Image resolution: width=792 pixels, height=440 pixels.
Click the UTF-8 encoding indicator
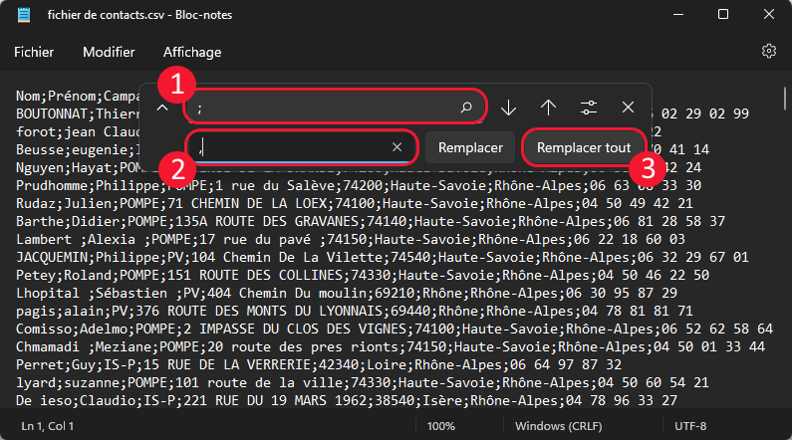coord(692,426)
